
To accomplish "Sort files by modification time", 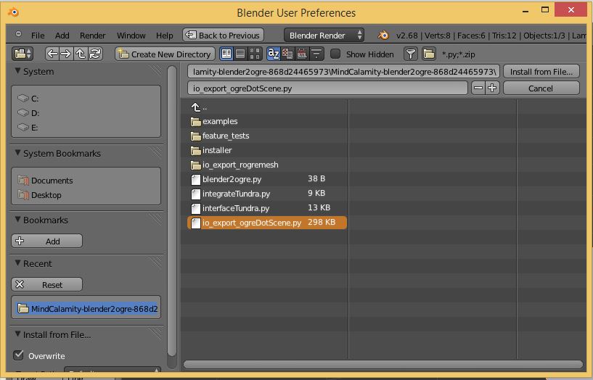I will click(302, 54).
